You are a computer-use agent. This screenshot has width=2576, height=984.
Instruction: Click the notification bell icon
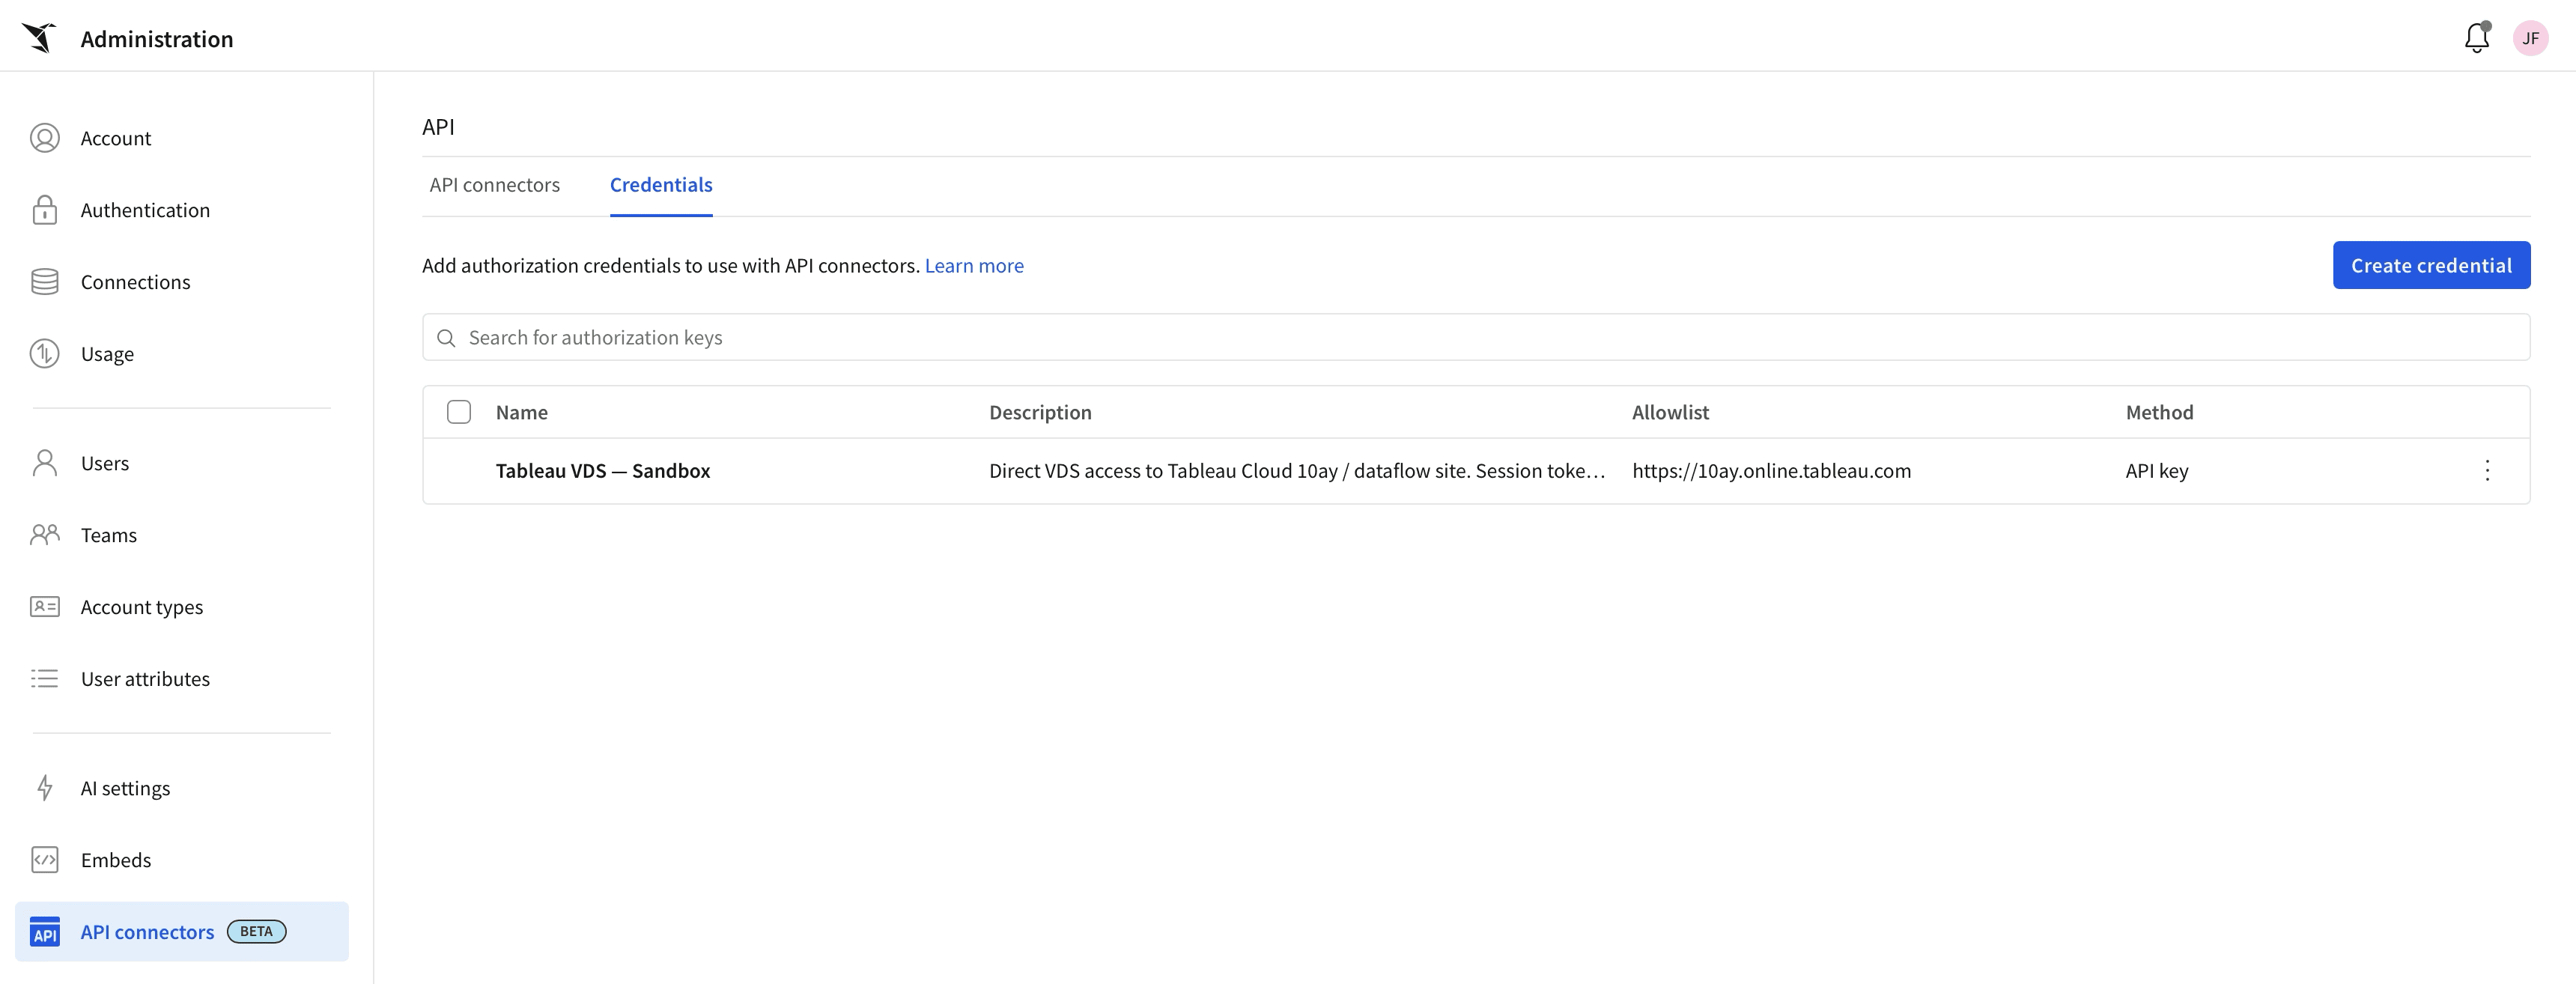[2476, 38]
